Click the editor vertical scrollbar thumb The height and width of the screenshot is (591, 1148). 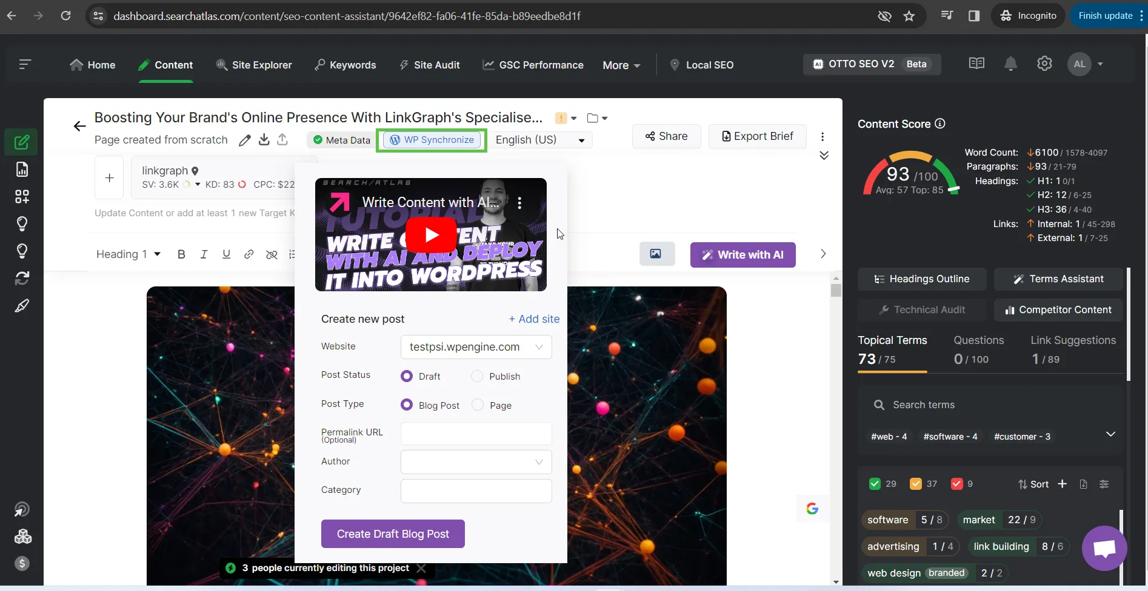[836, 290]
